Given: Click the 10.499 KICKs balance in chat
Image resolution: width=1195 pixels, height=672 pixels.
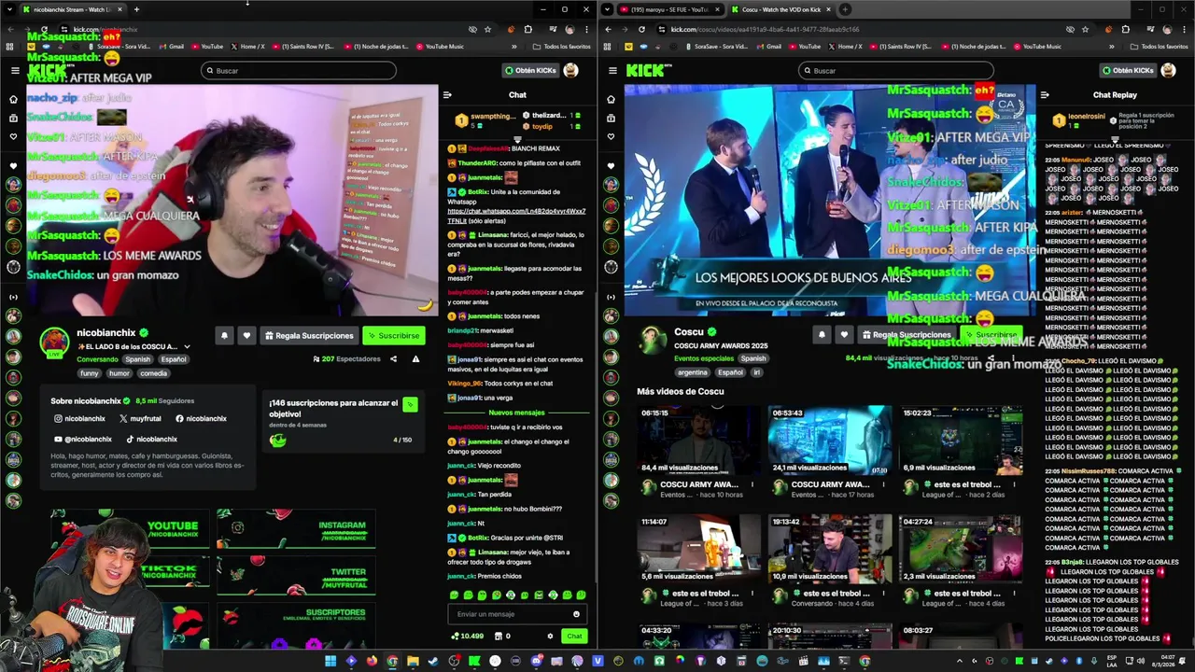Looking at the screenshot, I should 467,636.
